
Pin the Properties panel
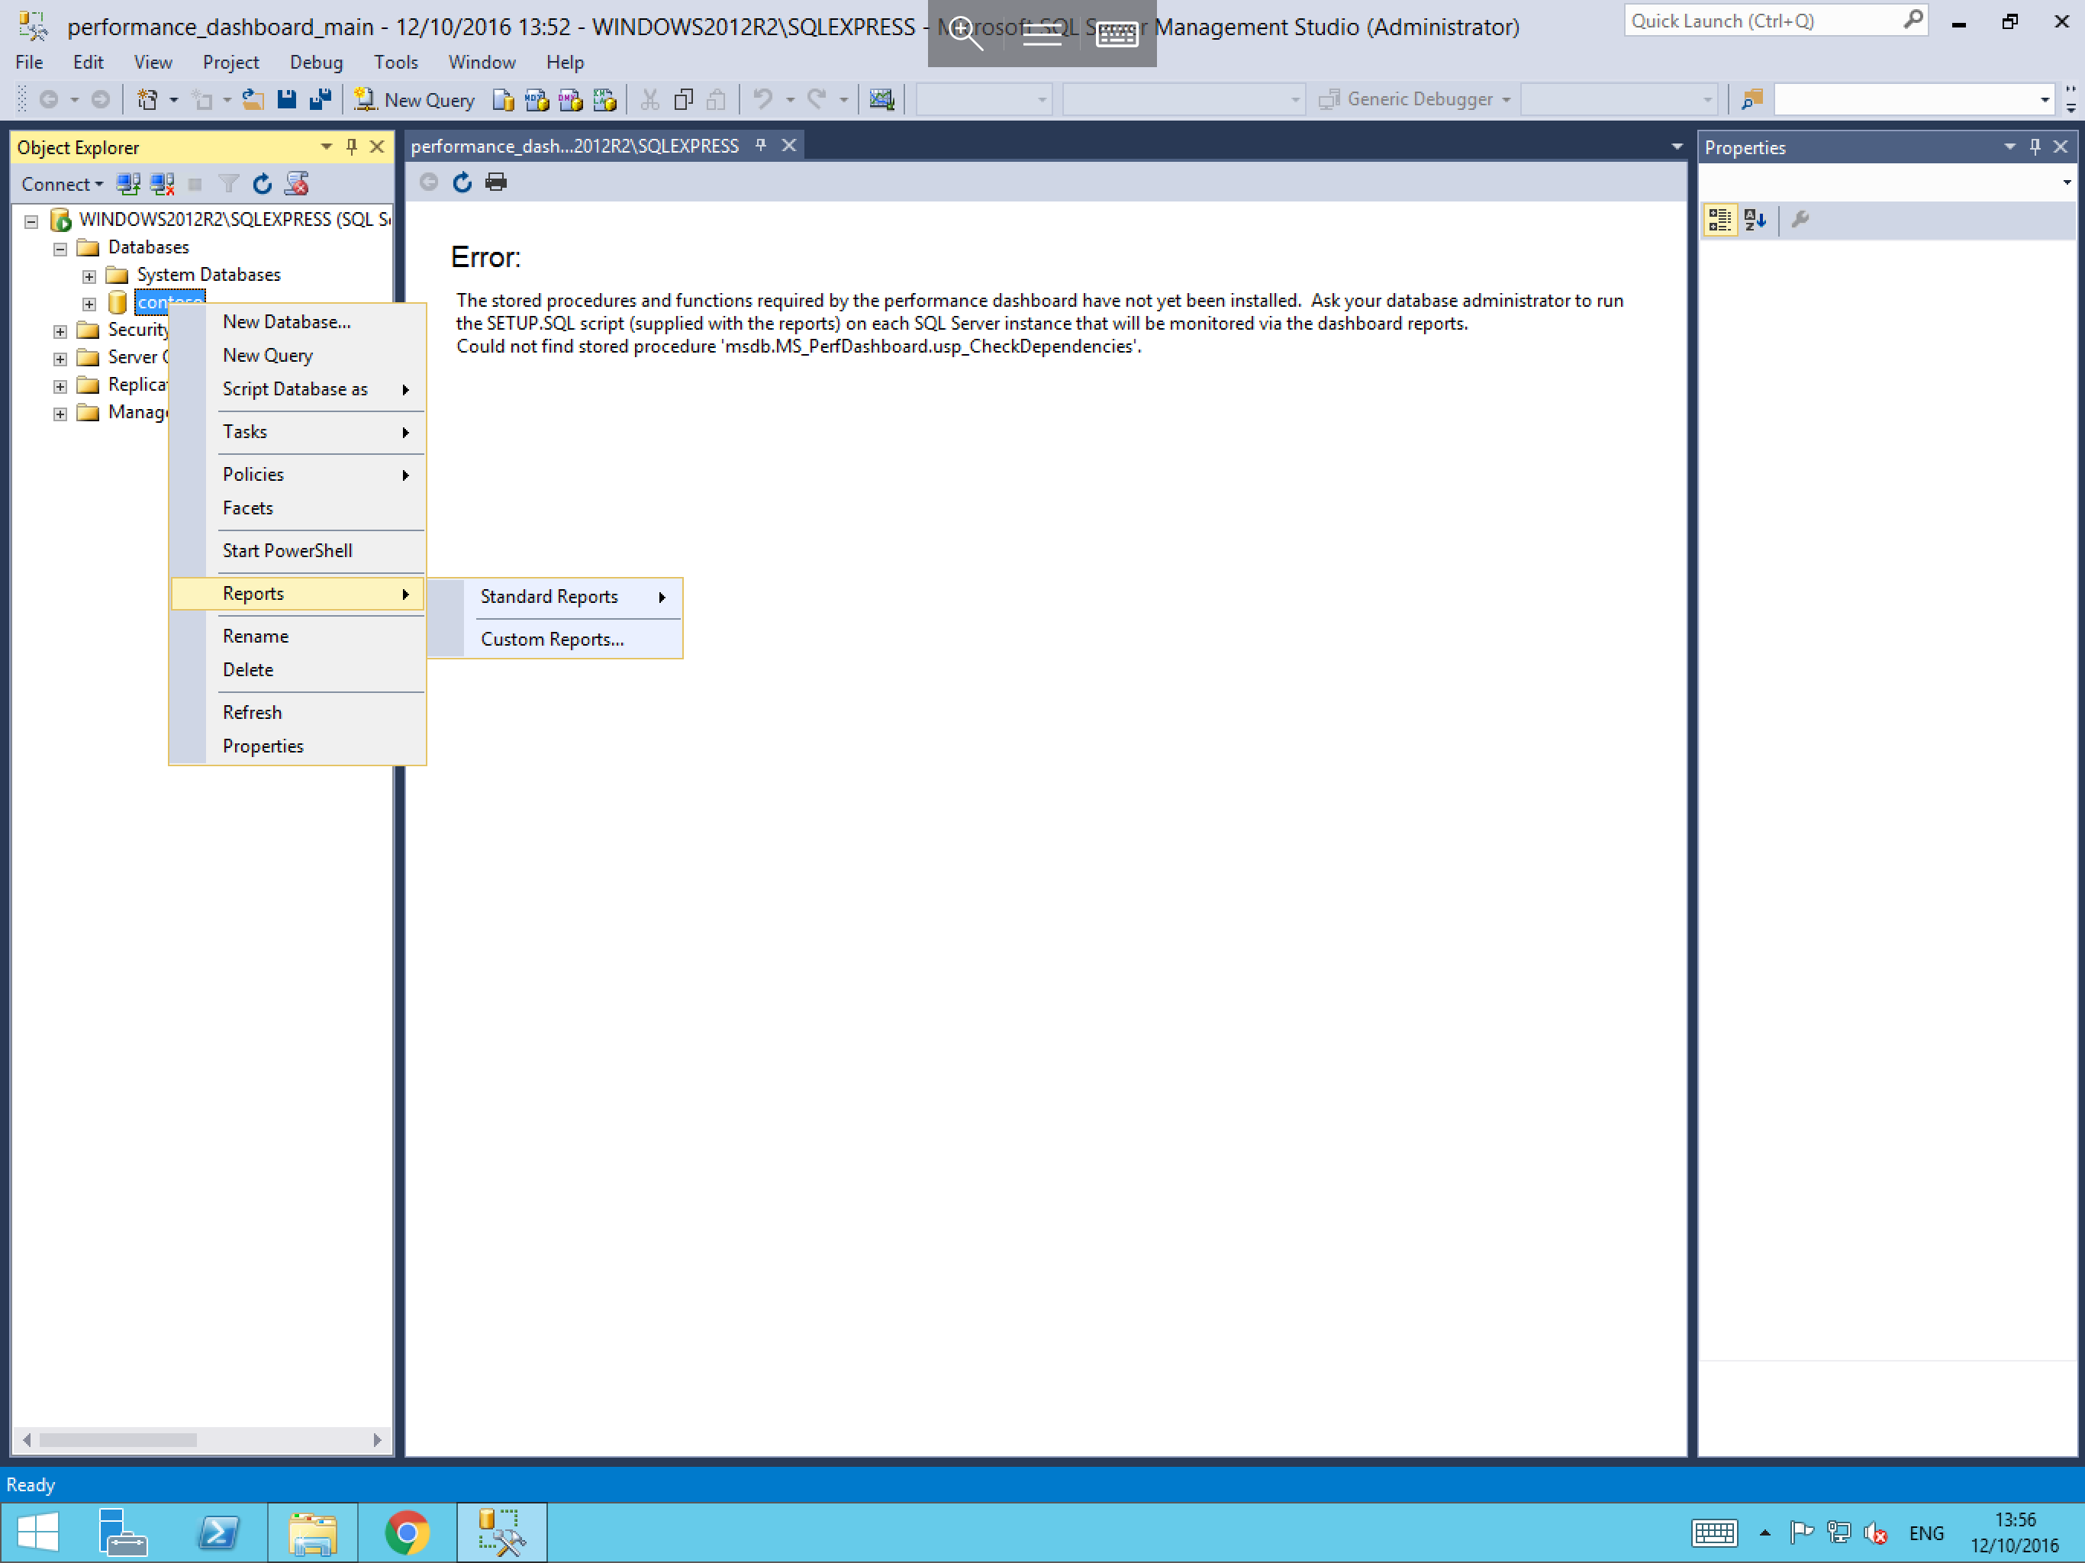pos(2035,147)
